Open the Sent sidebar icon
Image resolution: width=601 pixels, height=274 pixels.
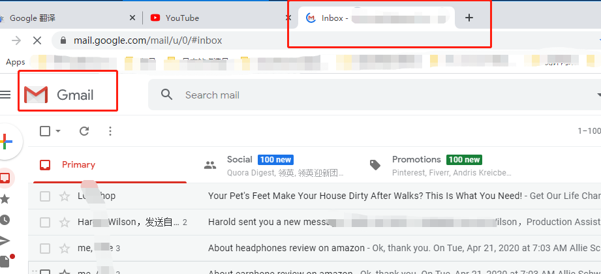pyautogui.click(x=5, y=241)
